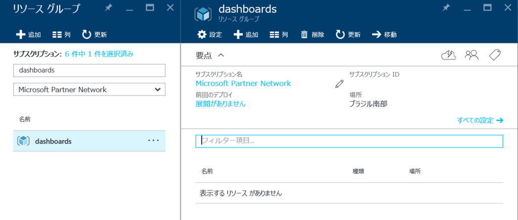Screen dimensions: 518x220
Task: Click the dashboards search filter field
Action: 89,70
